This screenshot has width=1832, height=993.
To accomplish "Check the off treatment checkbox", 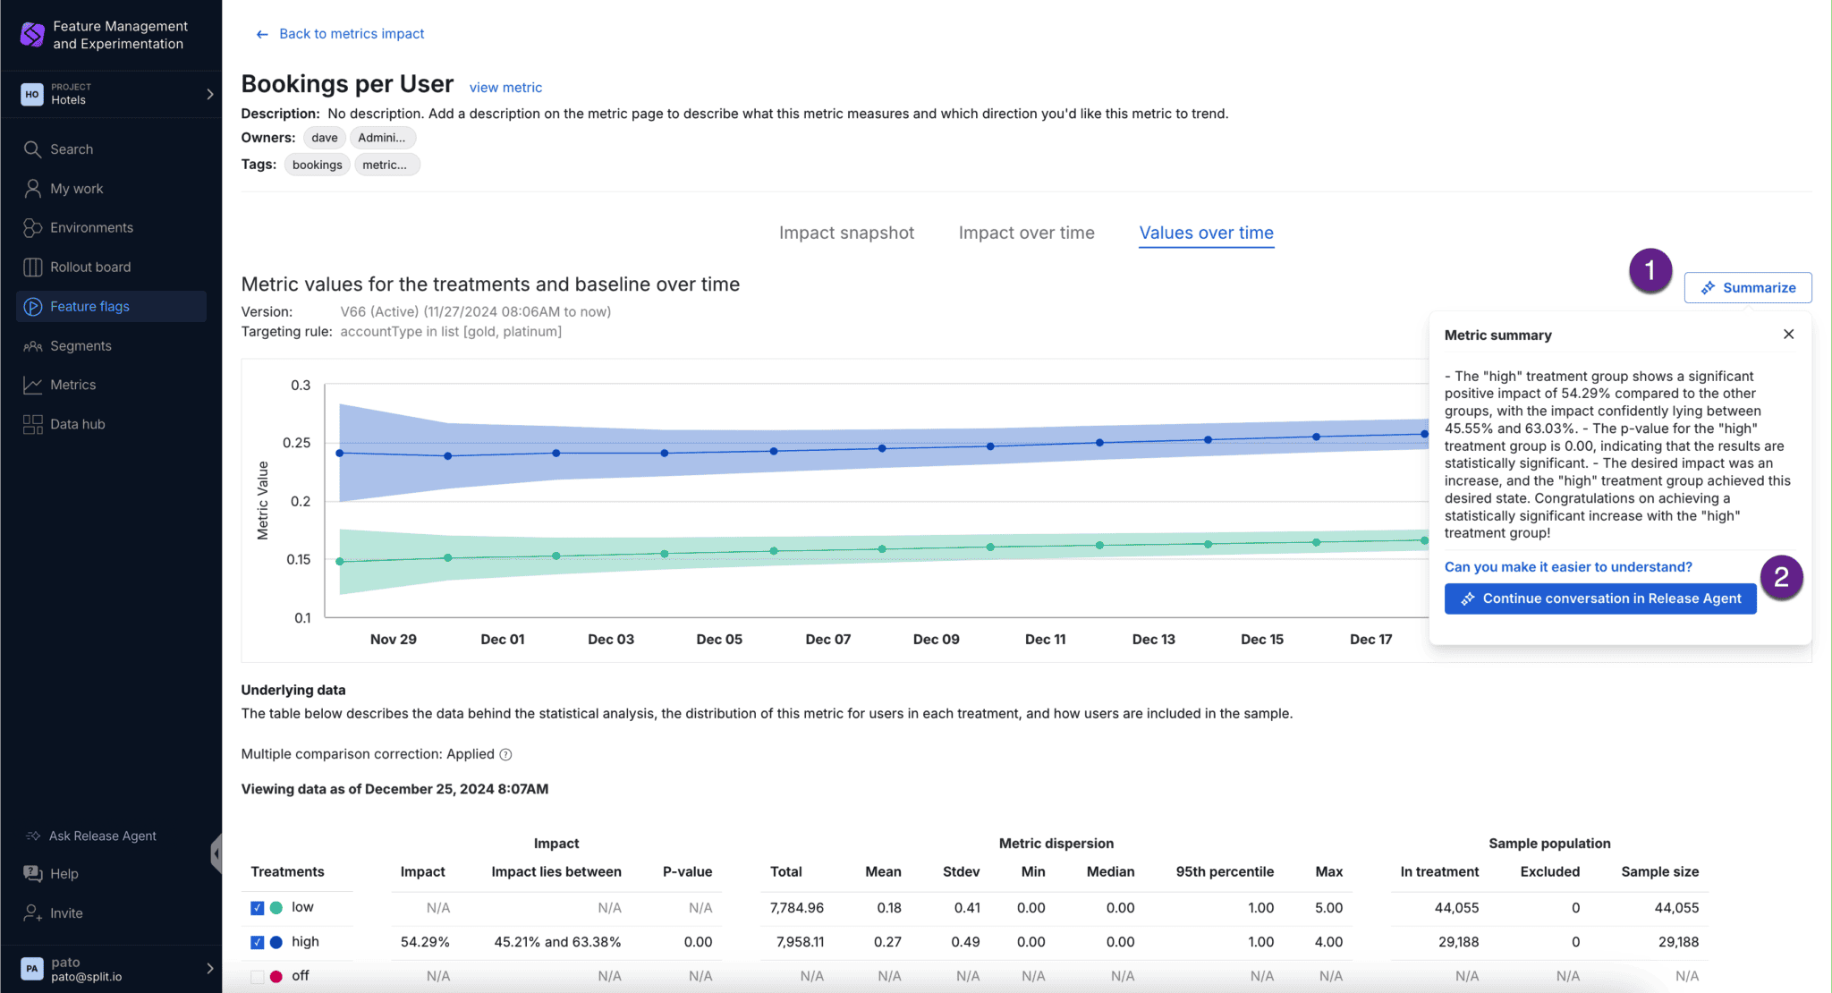I will coord(257,976).
